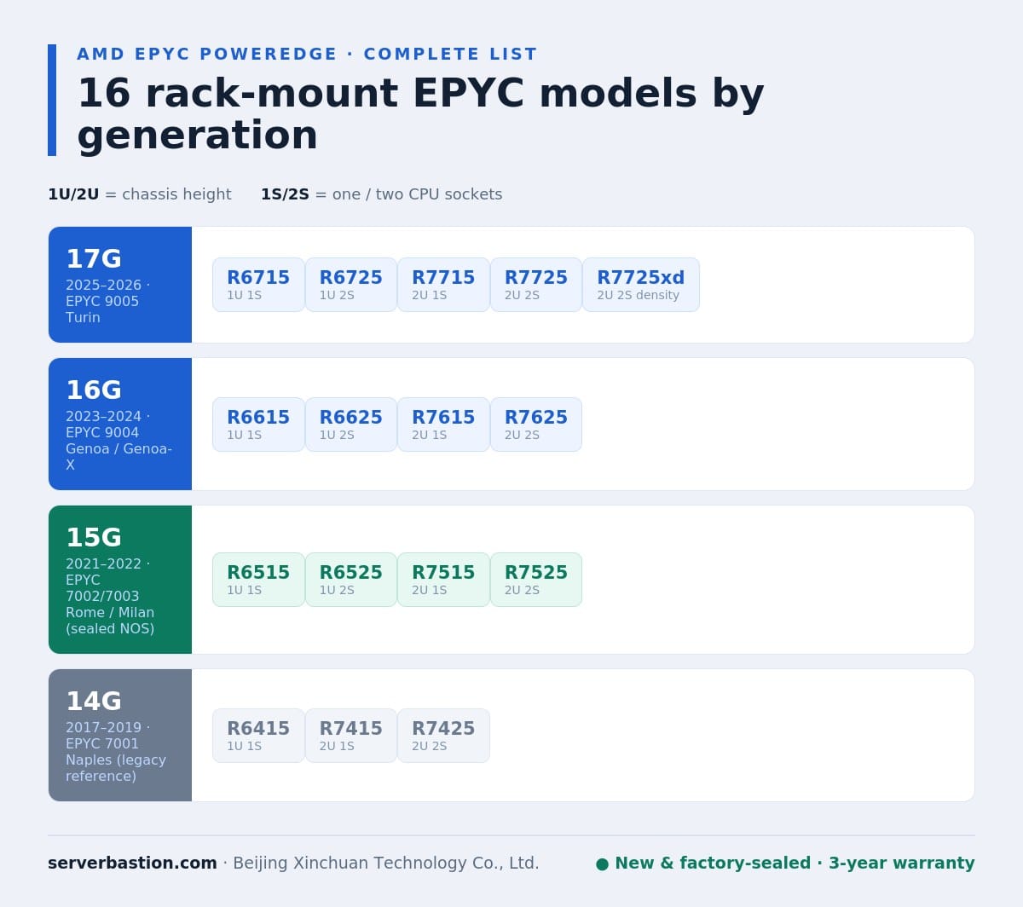Click 'AMD EPYC POWEREDGE · COMPLETE LIST' heading
The height and width of the screenshot is (907, 1023).
tap(307, 54)
